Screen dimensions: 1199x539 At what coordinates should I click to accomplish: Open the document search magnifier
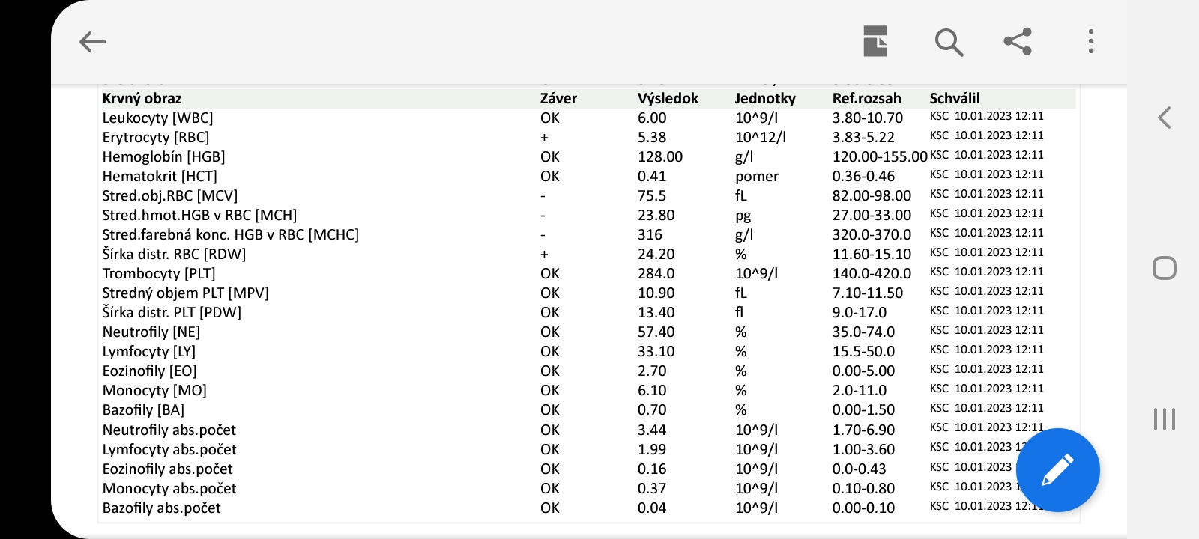click(x=948, y=42)
